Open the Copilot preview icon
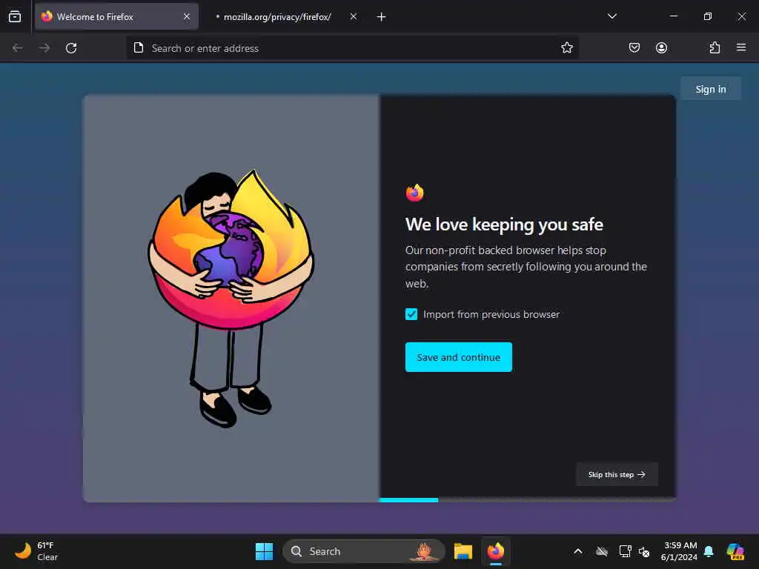Screen dimensions: 759x569 [x=735, y=551]
